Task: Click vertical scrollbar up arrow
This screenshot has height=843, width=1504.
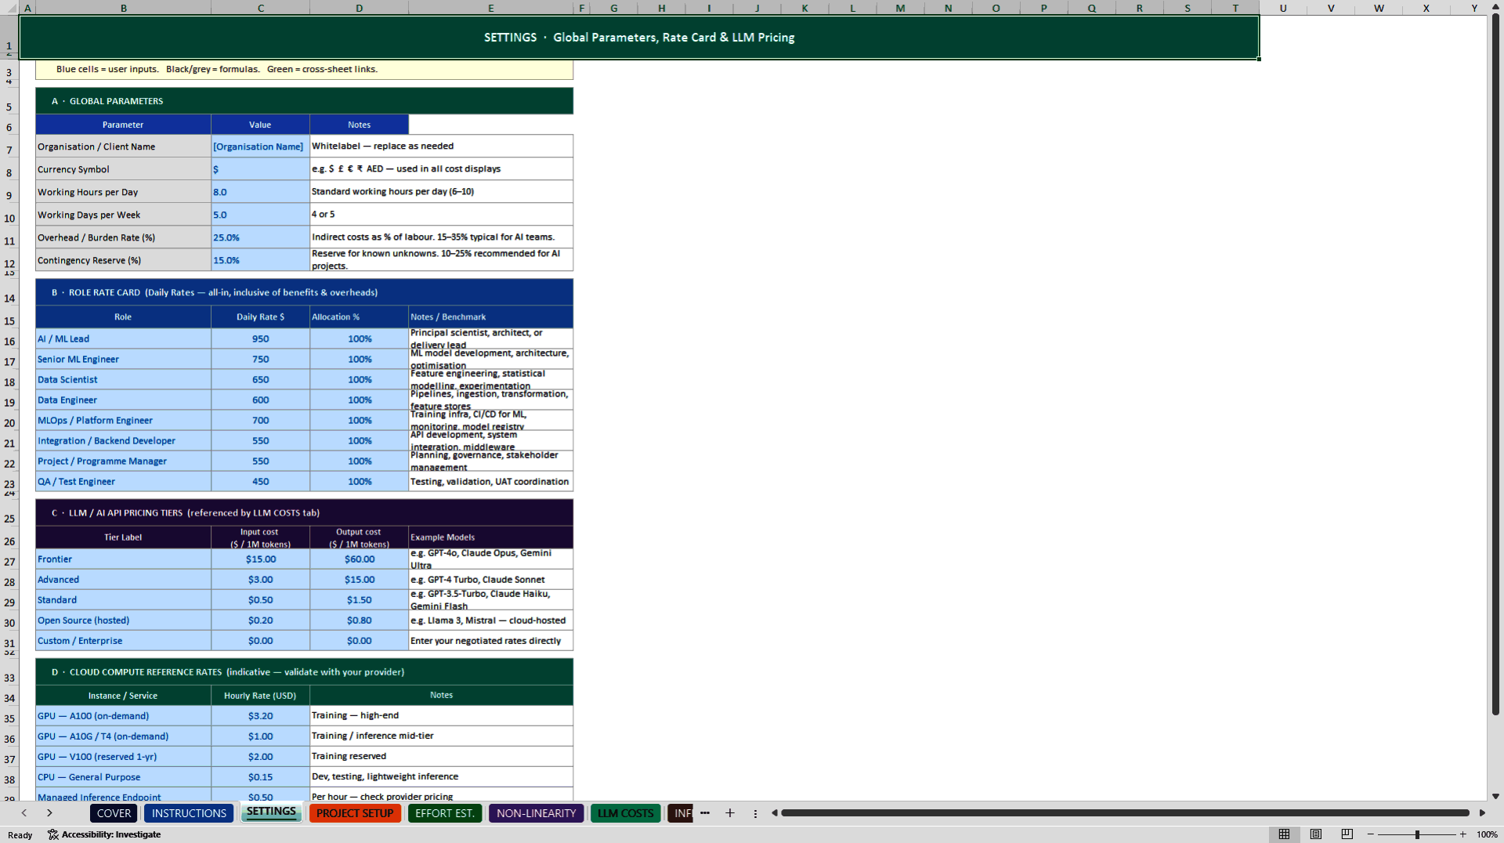Action: (1495, 6)
